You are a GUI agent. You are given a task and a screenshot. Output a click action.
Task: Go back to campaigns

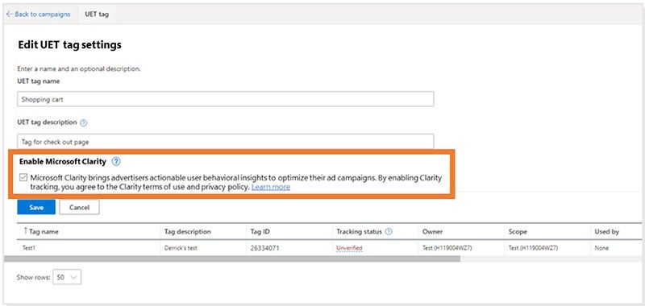(x=38, y=14)
